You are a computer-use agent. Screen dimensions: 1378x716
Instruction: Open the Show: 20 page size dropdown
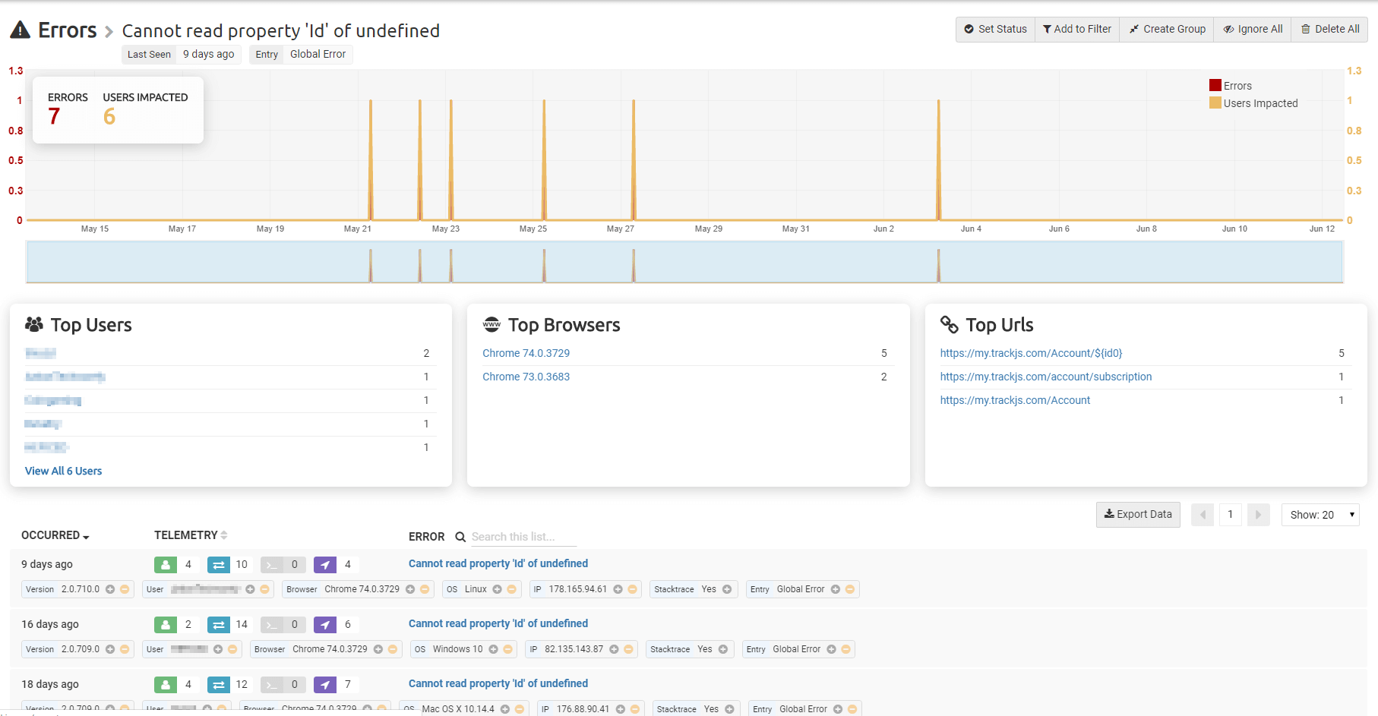click(1320, 515)
